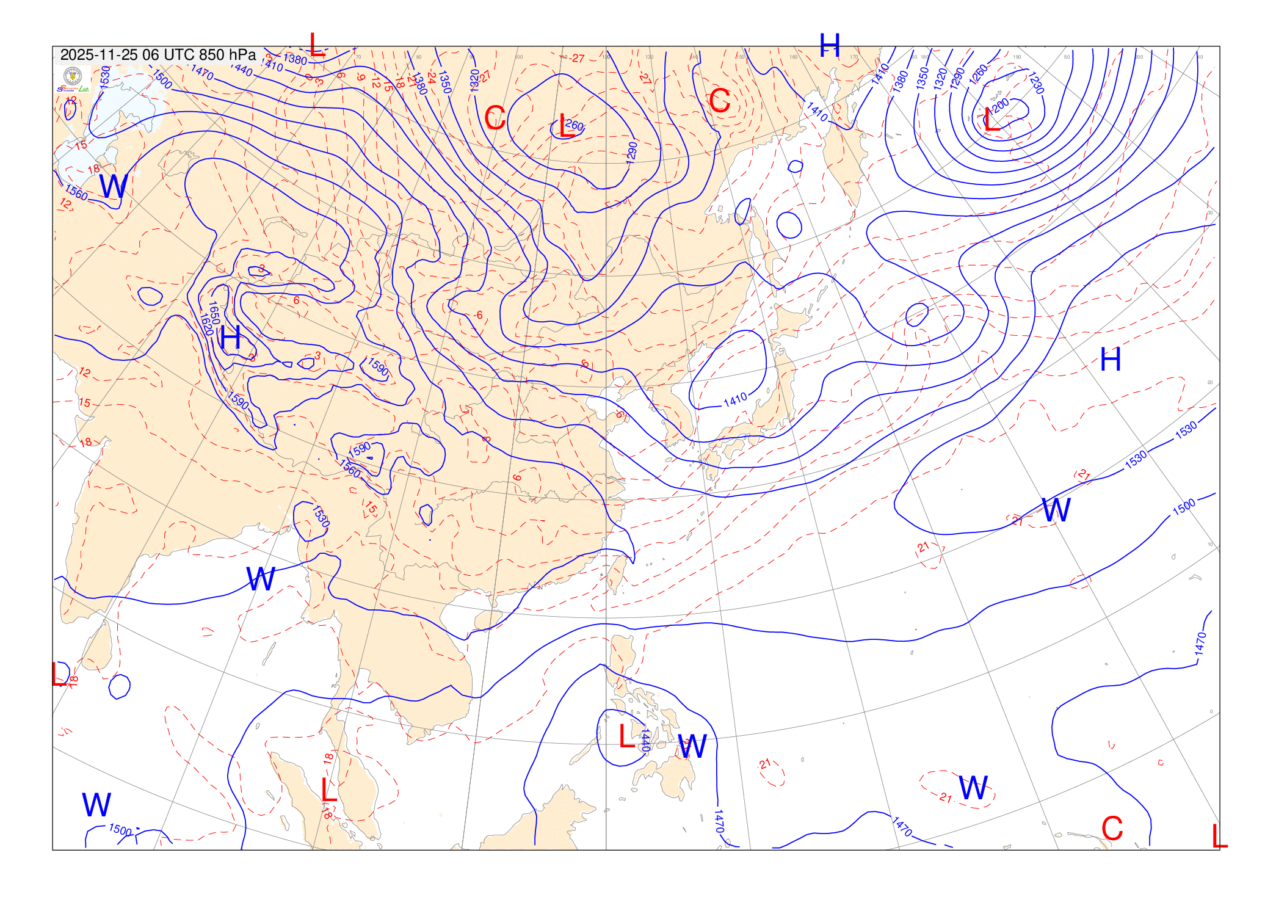1276x922 pixels.
Task: Click the red C left of the 260 low
Action: click(x=495, y=118)
